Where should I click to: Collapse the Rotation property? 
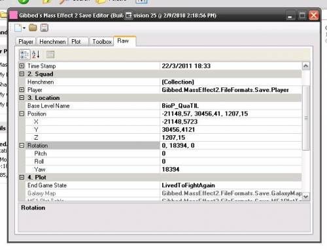click(22, 146)
